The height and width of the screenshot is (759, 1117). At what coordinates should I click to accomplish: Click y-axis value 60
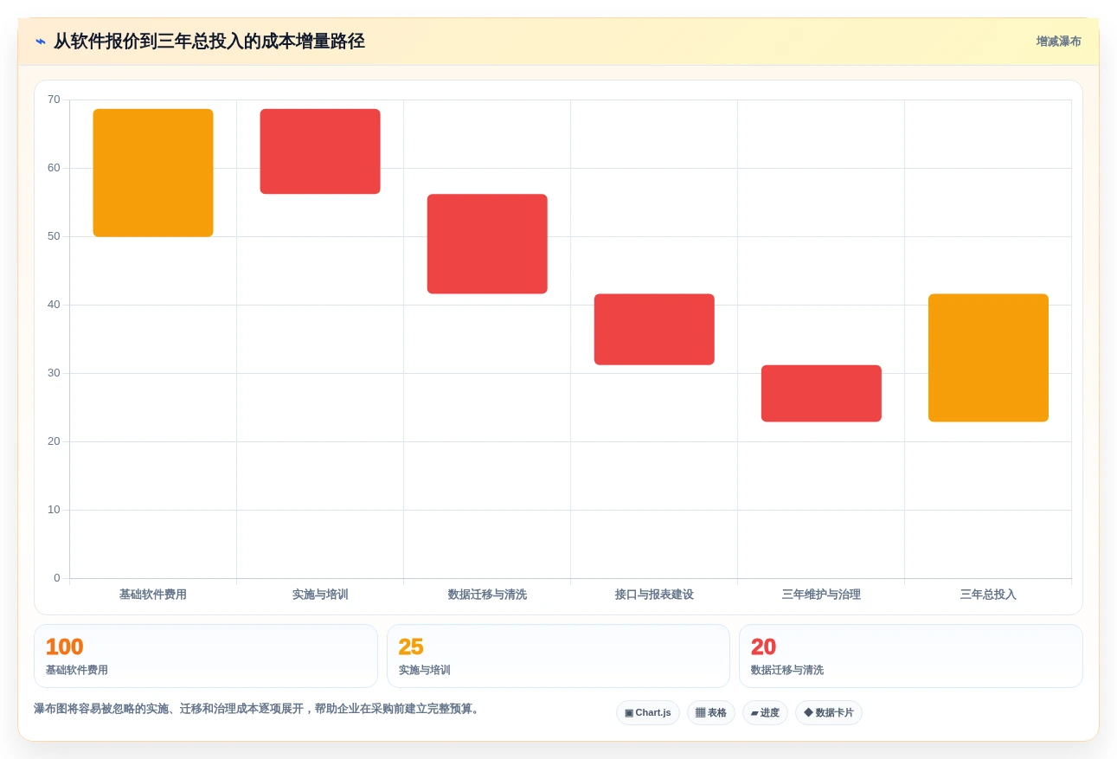point(54,168)
